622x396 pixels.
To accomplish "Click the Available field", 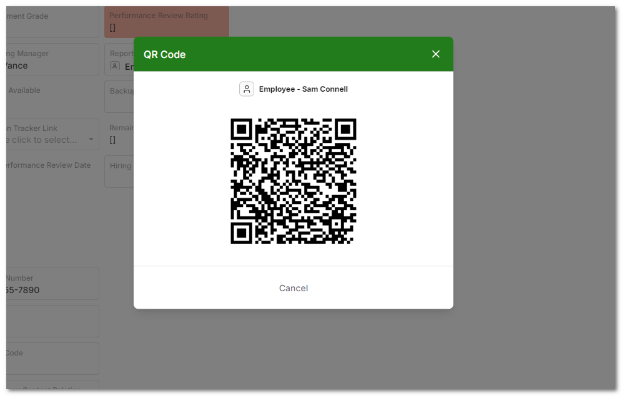I will coord(50,97).
